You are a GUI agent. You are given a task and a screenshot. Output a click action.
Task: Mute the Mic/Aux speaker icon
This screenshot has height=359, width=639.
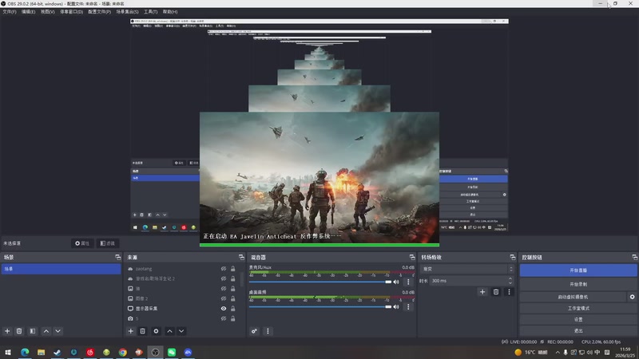tap(395, 282)
